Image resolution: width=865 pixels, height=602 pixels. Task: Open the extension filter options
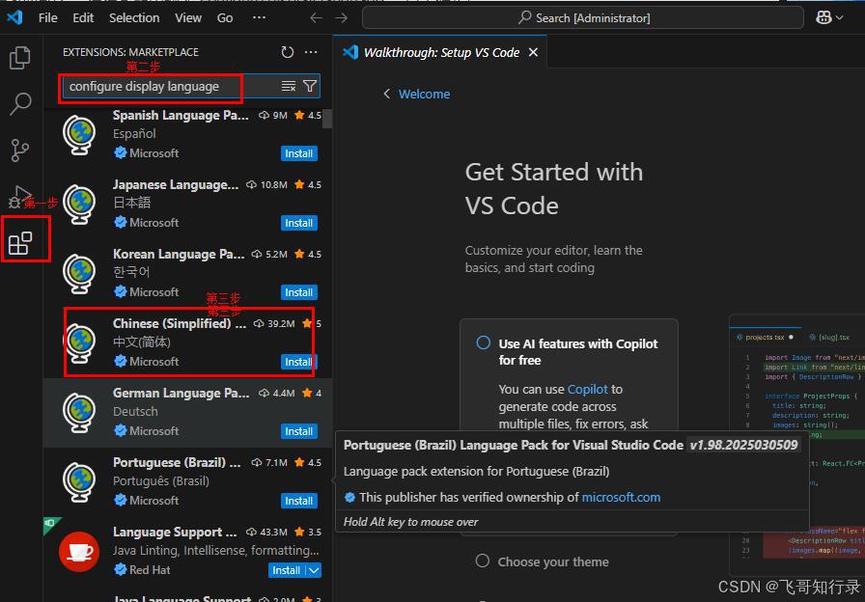point(310,86)
